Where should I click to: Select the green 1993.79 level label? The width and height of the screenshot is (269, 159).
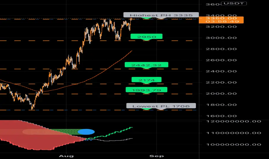coord(146,90)
